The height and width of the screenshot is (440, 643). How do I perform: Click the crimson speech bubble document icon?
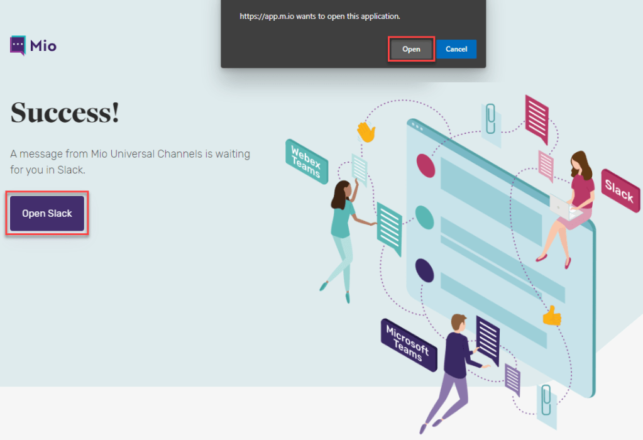537,117
